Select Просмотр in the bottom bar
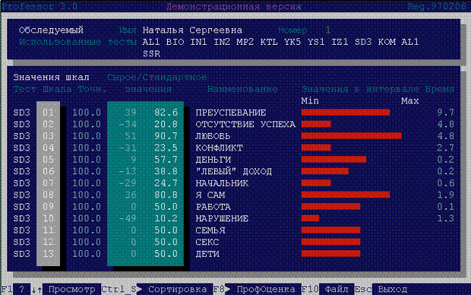This screenshot has width=471, height=295. (x=72, y=289)
